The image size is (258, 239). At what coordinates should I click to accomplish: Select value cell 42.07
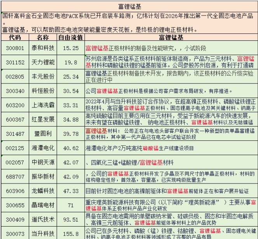(x=71, y=162)
